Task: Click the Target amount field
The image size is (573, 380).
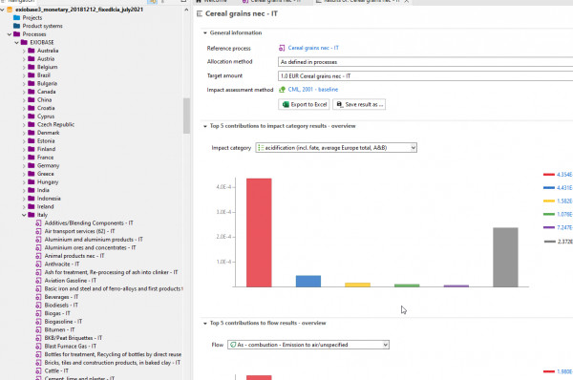Action: pos(425,76)
